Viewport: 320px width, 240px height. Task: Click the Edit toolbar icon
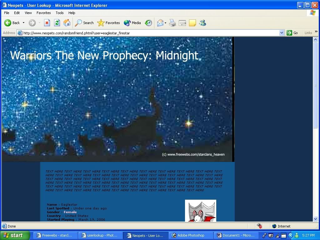click(x=182, y=23)
